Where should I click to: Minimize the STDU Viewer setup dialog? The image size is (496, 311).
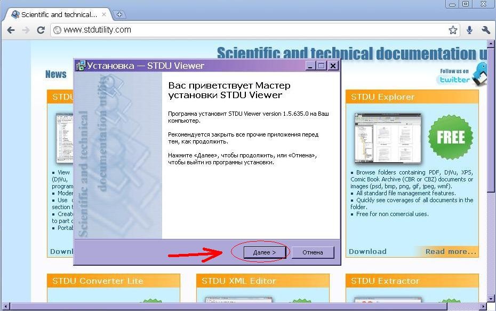pos(310,66)
